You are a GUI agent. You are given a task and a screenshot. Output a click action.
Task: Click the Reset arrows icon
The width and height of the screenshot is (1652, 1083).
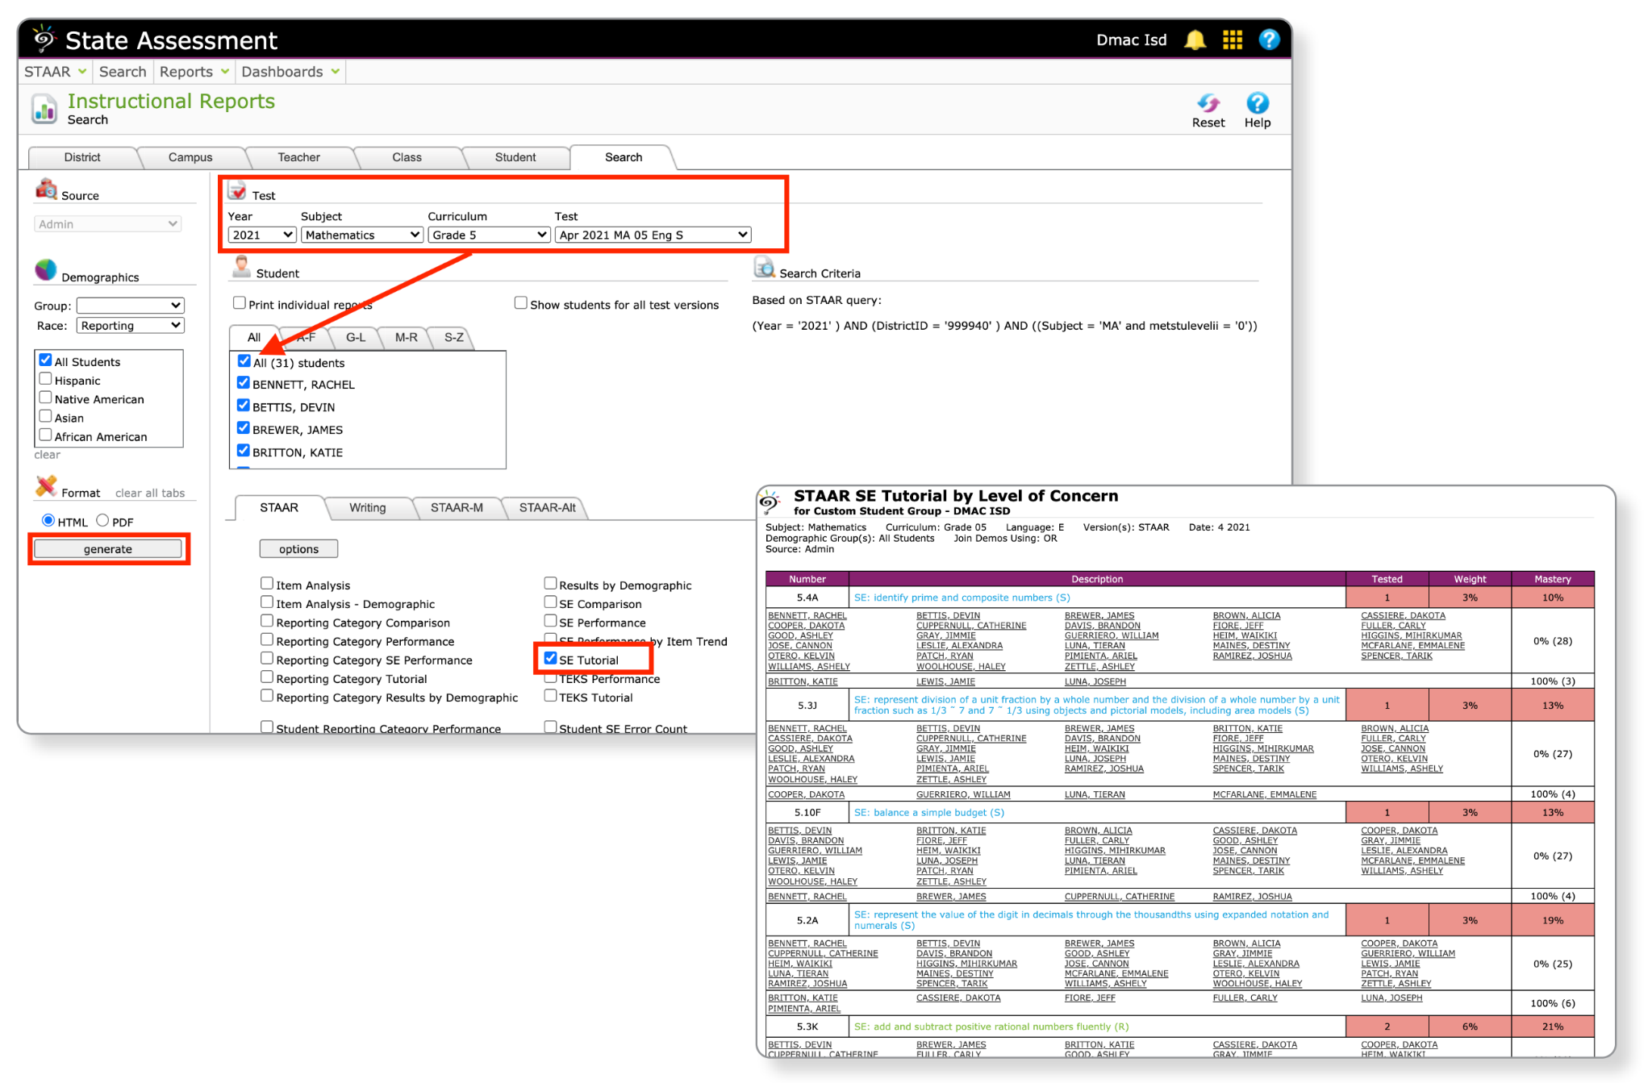click(x=1208, y=103)
